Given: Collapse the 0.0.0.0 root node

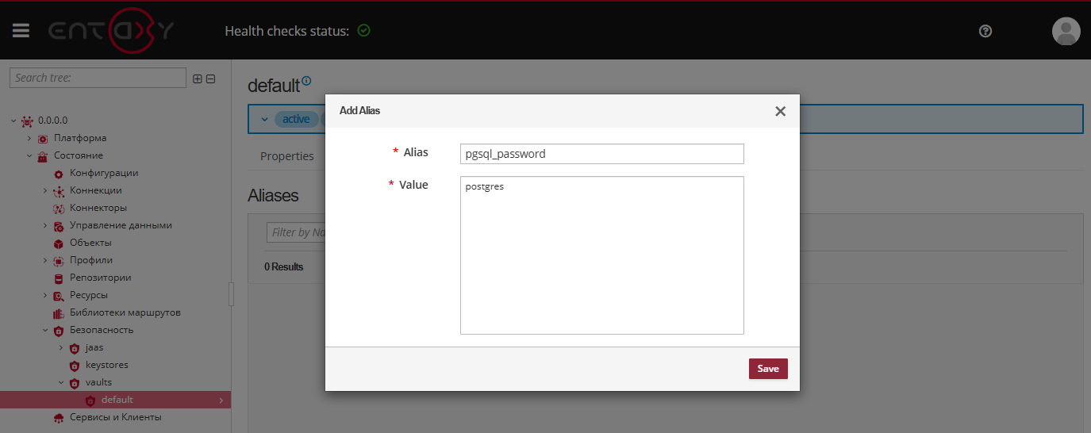Looking at the screenshot, I should tap(13, 121).
